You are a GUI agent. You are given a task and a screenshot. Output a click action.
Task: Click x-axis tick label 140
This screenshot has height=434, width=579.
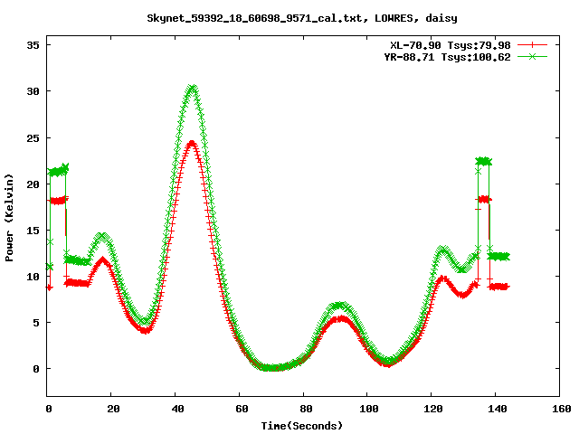click(x=498, y=409)
